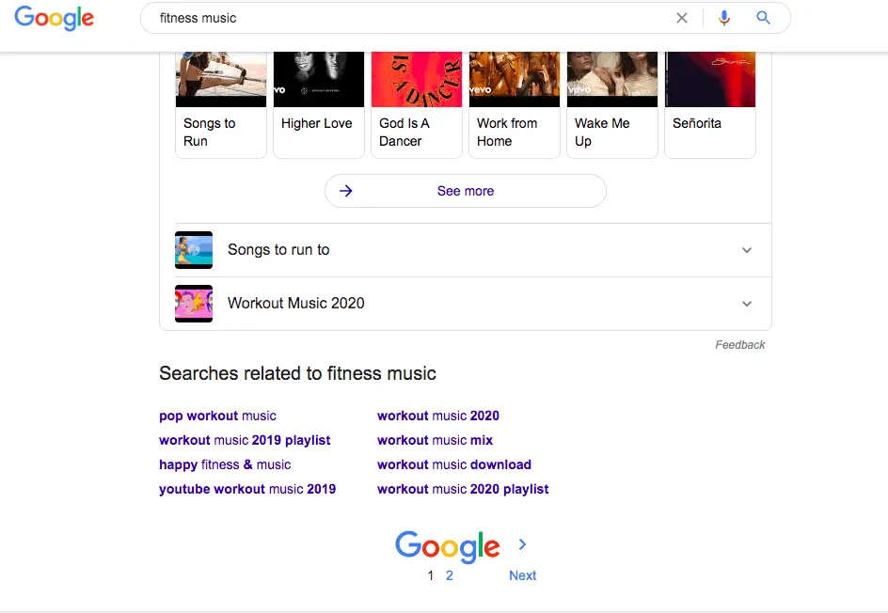Image resolution: width=888 pixels, height=613 pixels.
Task: Open the Higher Love video thumbnail
Action: [x=319, y=79]
